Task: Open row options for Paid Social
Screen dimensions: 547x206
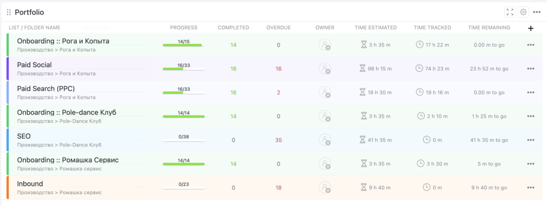Action: point(531,69)
